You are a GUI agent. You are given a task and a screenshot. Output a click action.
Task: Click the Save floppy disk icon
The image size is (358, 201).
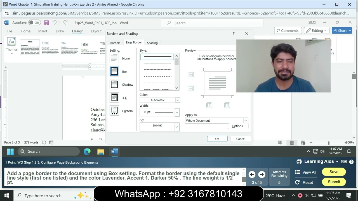pyautogui.click(x=46, y=23)
